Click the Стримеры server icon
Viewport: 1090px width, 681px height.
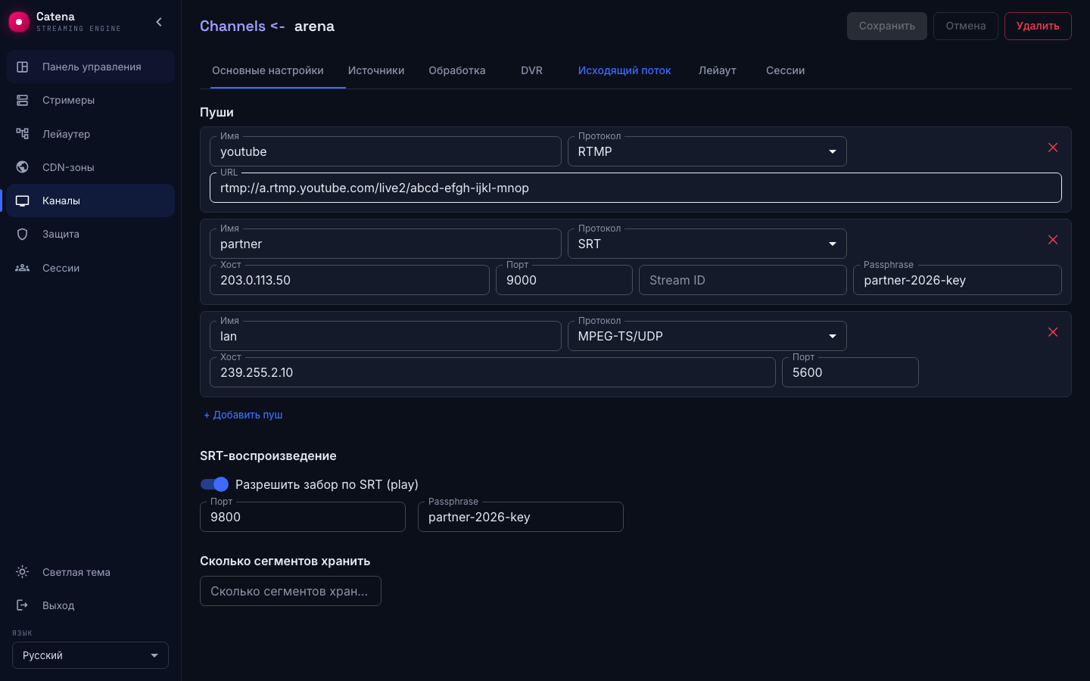pyautogui.click(x=23, y=100)
